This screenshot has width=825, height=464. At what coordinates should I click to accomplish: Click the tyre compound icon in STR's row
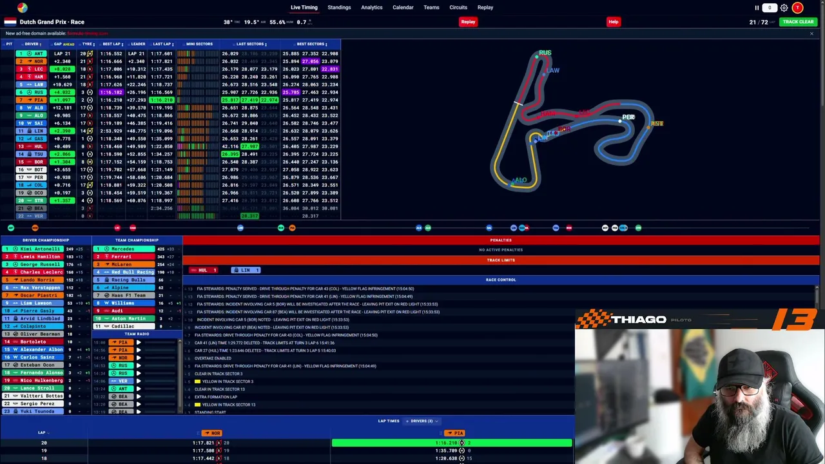90,200
